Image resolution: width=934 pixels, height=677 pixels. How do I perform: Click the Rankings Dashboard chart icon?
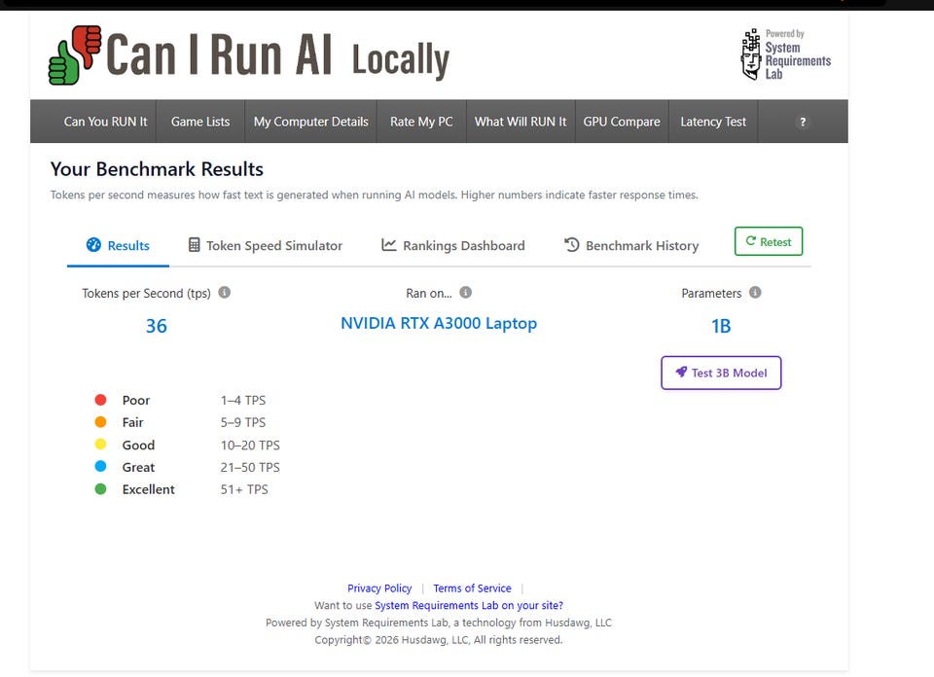point(388,245)
